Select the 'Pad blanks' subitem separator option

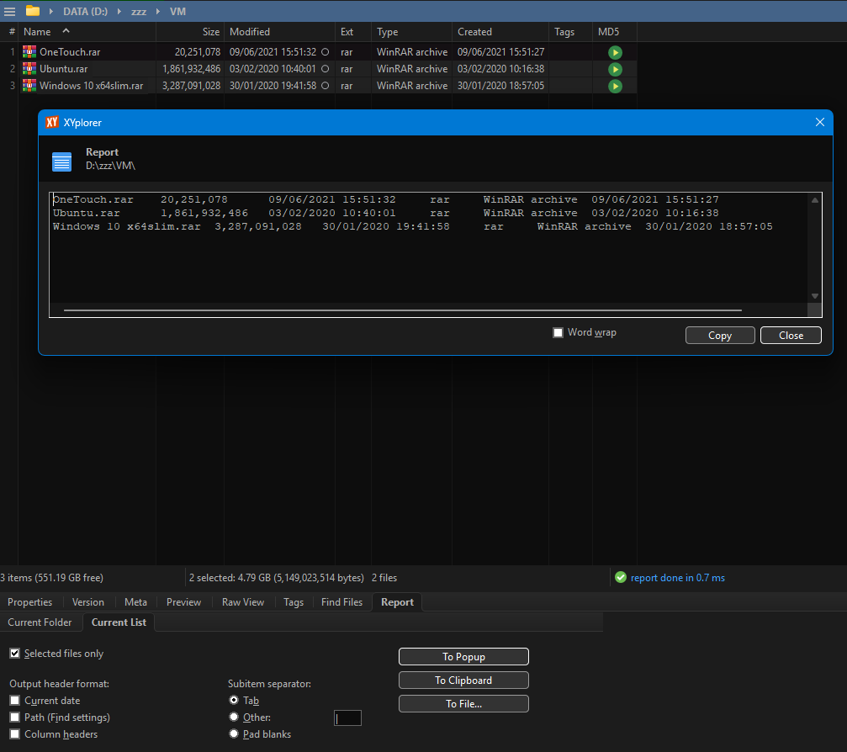[x=234, y=733]
